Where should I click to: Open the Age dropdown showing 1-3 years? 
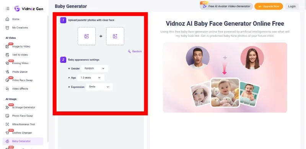(x=91, y=78)
